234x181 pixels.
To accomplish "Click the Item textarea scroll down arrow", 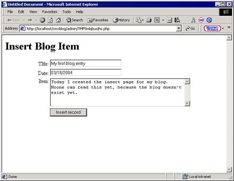I will 187,103.
